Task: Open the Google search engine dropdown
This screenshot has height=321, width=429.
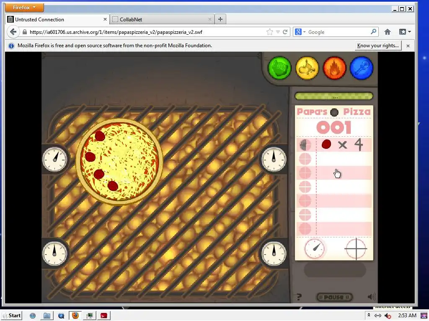Action: (300, 32)
